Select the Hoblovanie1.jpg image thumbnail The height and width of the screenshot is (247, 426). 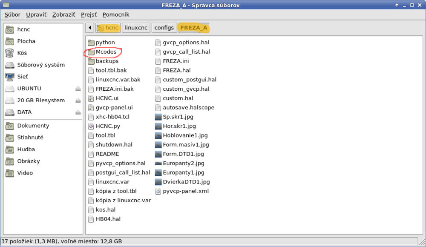point(158,135)
